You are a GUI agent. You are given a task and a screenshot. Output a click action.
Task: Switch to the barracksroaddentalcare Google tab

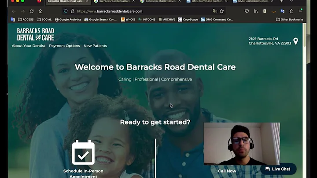click(114, 1)
